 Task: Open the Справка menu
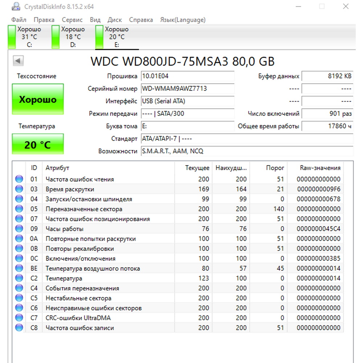click(x=141, y=20)
